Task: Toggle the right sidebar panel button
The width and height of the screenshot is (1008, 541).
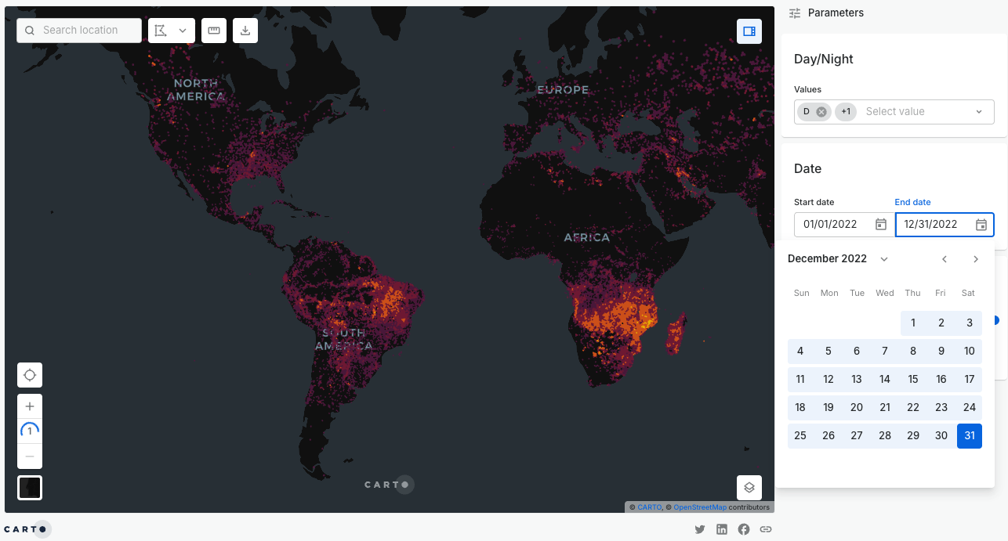Action: (749, 31)
